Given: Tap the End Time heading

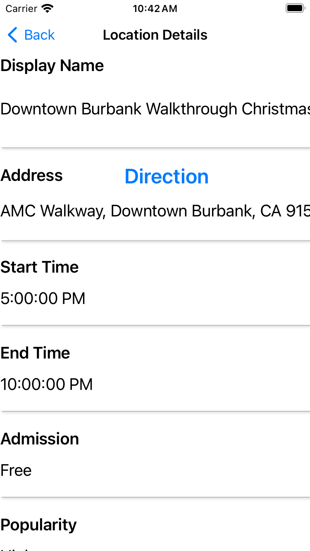Looking at the screenshot, I should [x=36, y=353].
